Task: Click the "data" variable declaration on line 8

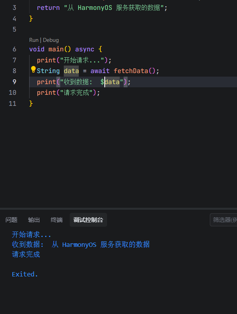Action: 71,71
